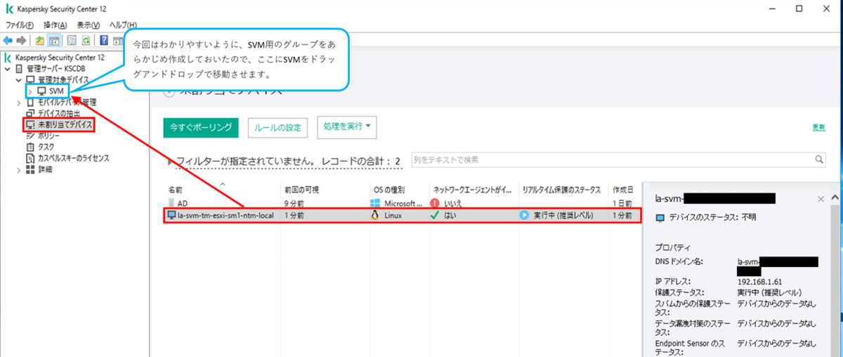Click the green checkmark icon next to はい
This screenshot has width=843, height=357.
tap(435, 215)
